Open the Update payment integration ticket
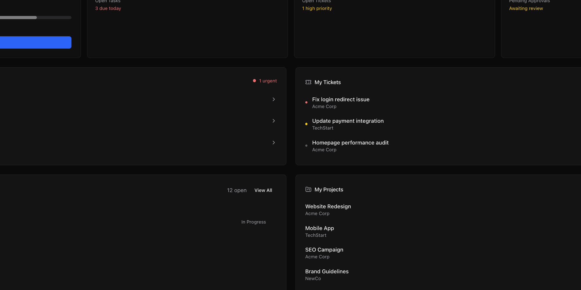This screenshot has width=581, height=290. coord(348,121)
